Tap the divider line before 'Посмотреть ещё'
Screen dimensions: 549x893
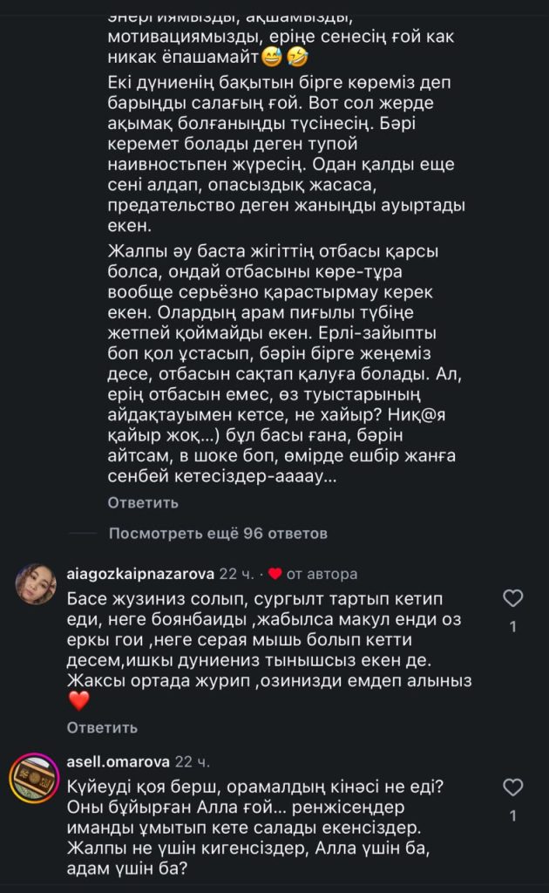[x=83, y=533]
